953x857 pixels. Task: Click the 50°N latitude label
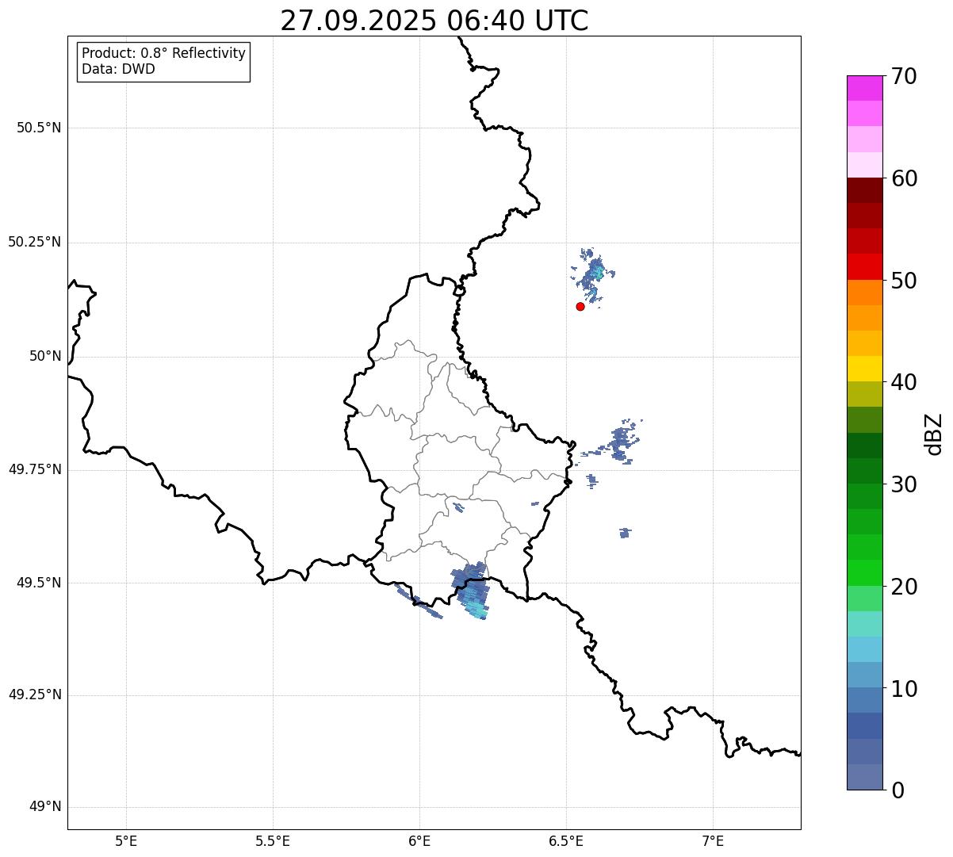[45, 356]
